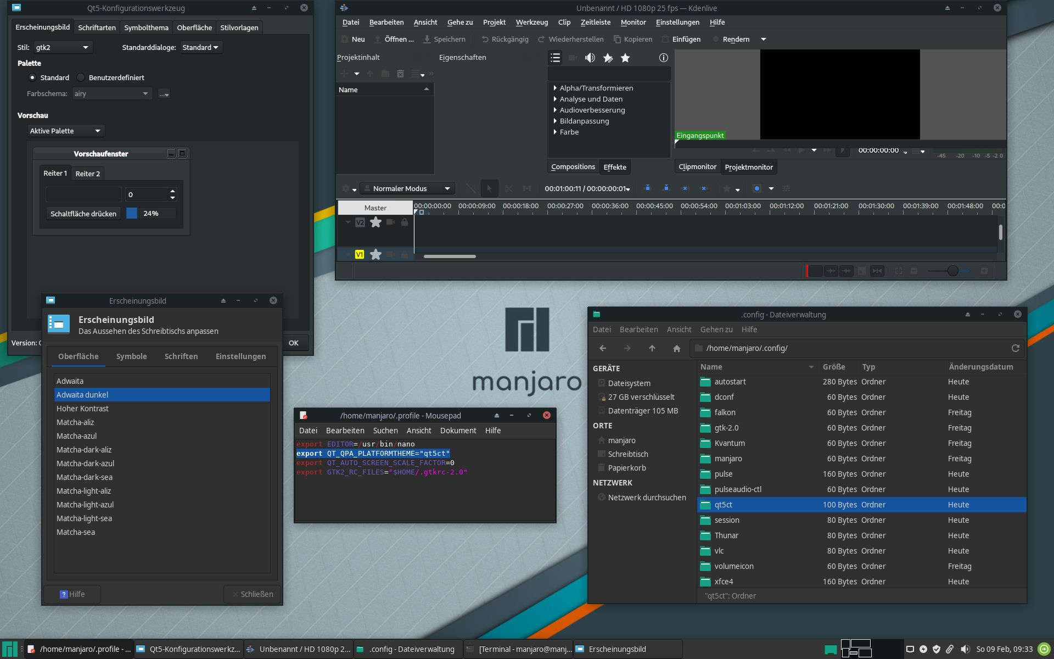
Task: Select Standard palette radio button
Action: (x=32, y=77)
